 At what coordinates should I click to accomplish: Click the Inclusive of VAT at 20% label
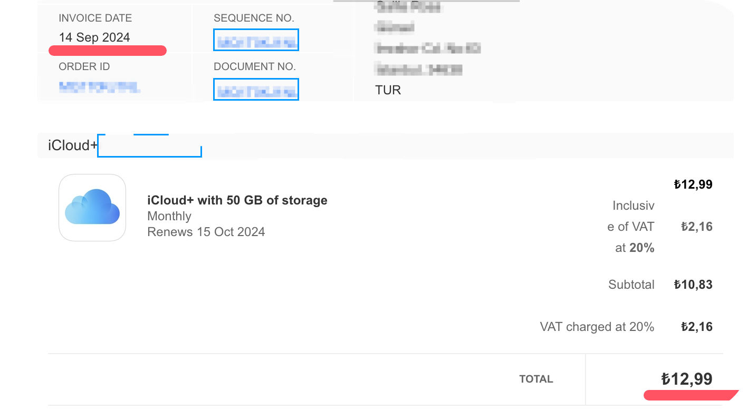tap(631, 227)
